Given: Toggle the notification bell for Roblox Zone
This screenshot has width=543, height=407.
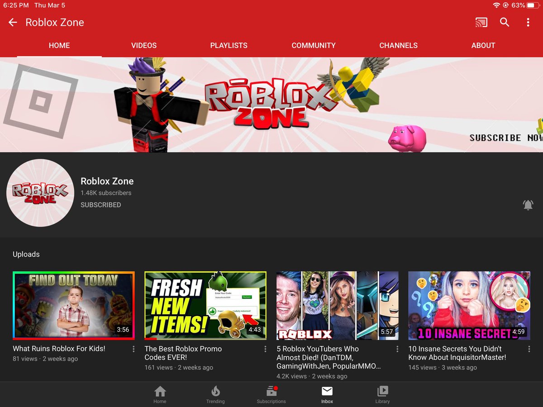Looking at the screenshot, I should 528,205.
